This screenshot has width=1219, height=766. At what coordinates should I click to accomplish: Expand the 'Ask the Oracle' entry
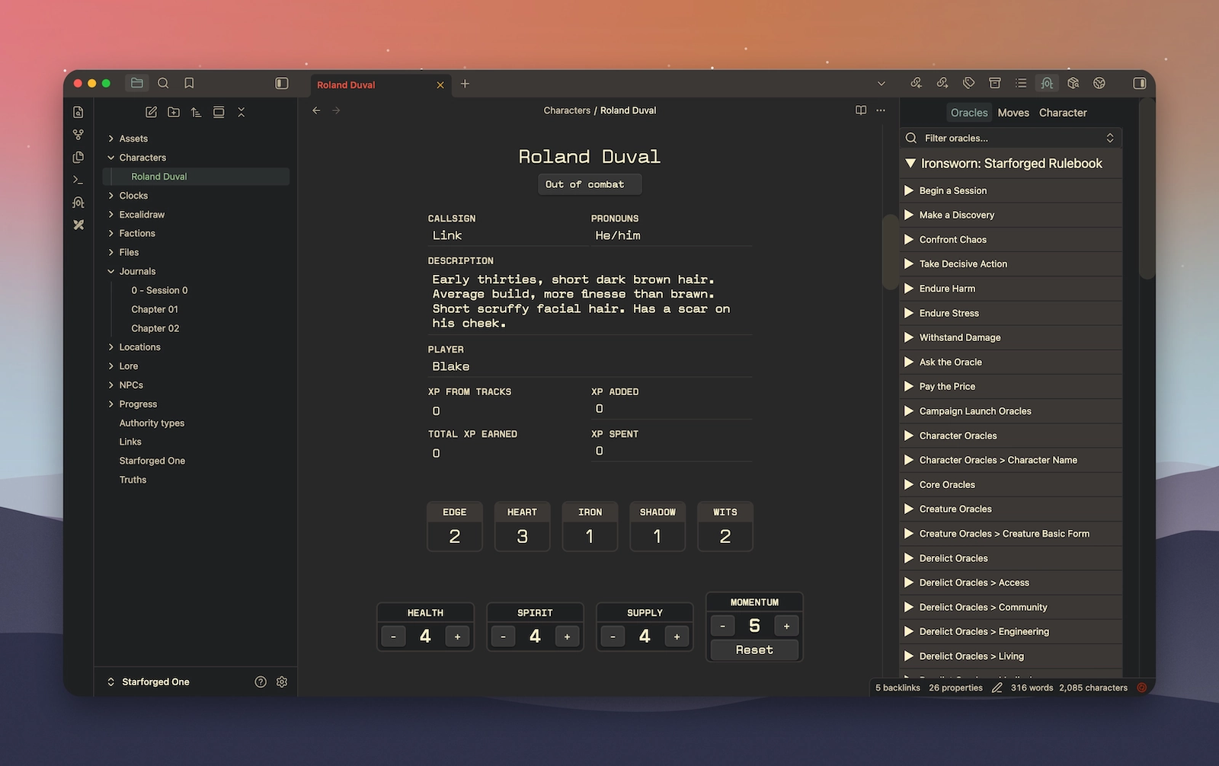[909, 362]
